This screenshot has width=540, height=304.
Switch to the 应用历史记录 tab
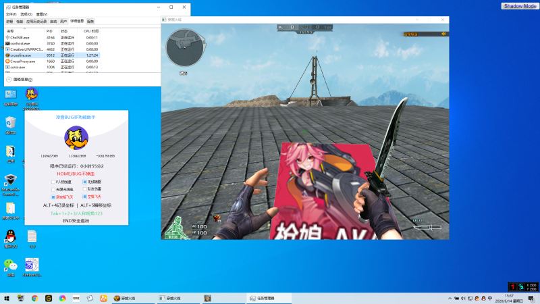click(x=36, y=22)
